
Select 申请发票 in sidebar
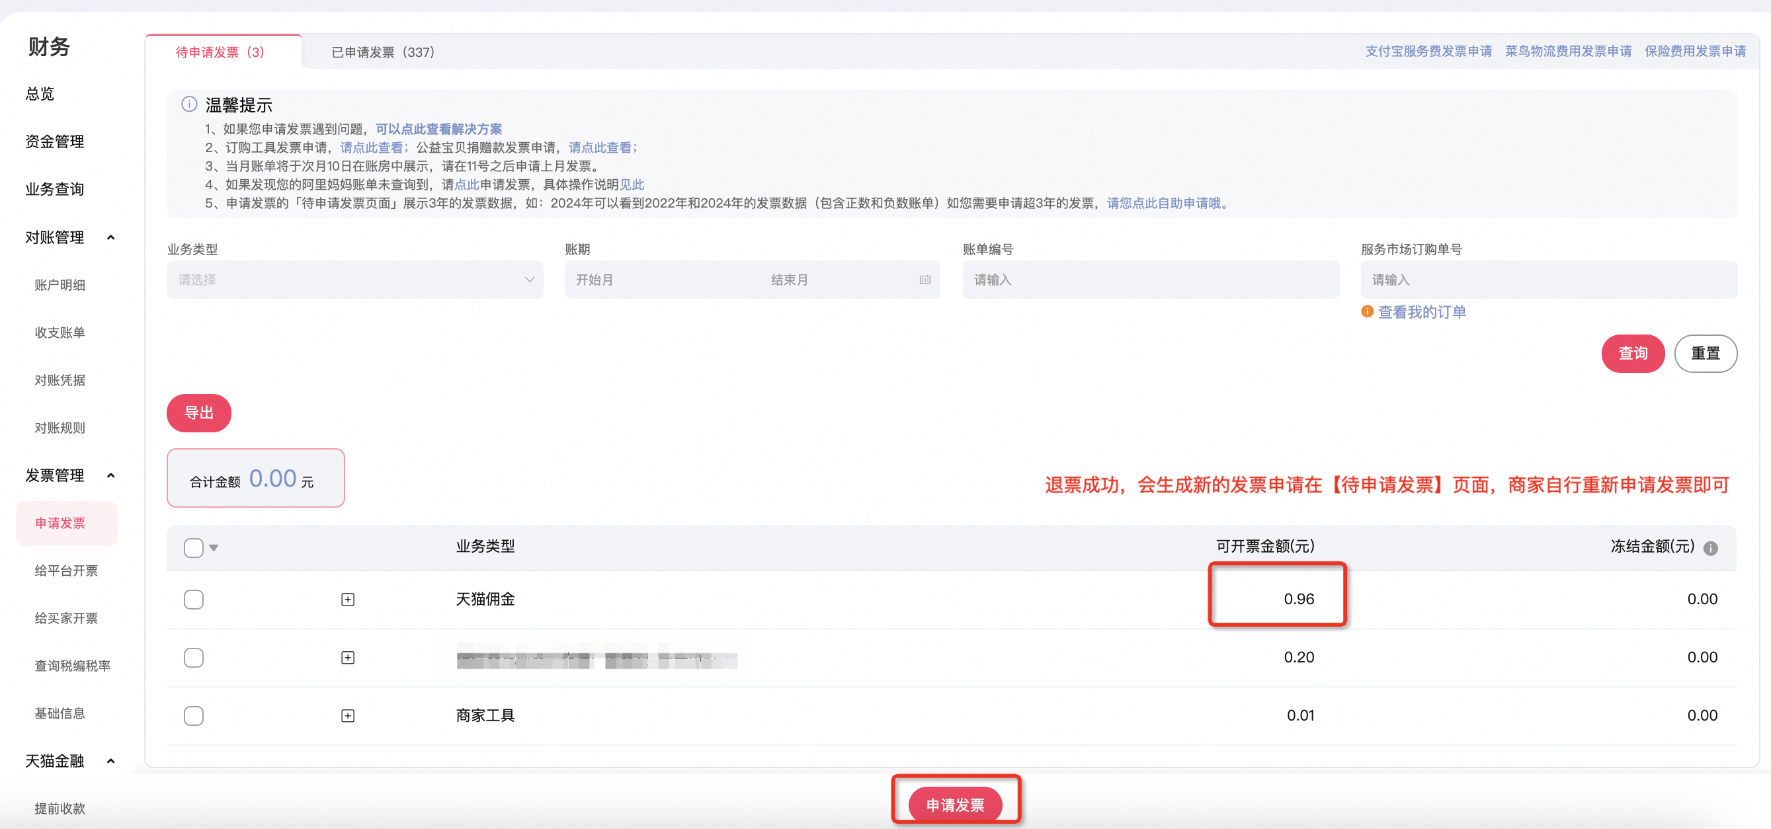[67, 523]
